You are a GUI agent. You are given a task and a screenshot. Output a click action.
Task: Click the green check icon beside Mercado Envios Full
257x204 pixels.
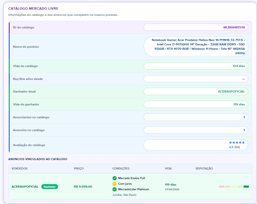114,178
